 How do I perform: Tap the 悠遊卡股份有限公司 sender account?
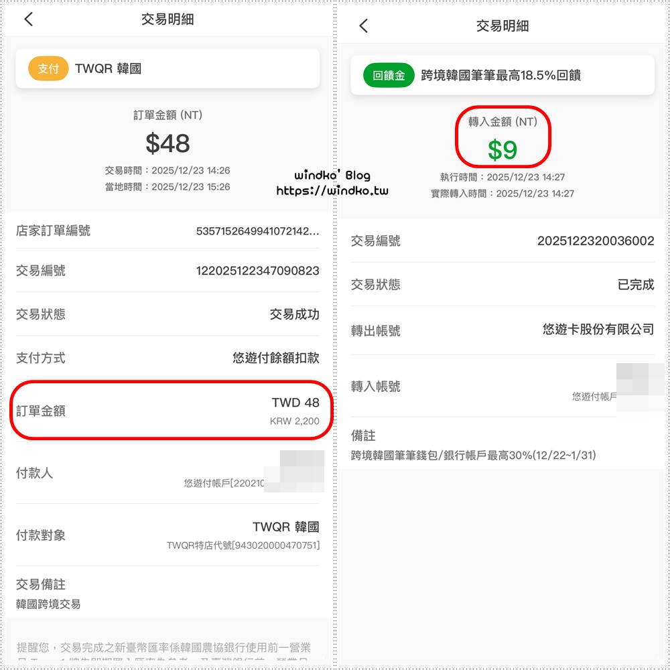pos(598,330)
